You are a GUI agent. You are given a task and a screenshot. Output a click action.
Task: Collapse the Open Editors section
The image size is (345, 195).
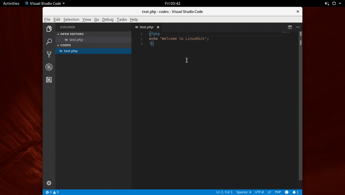pos(72,34)
